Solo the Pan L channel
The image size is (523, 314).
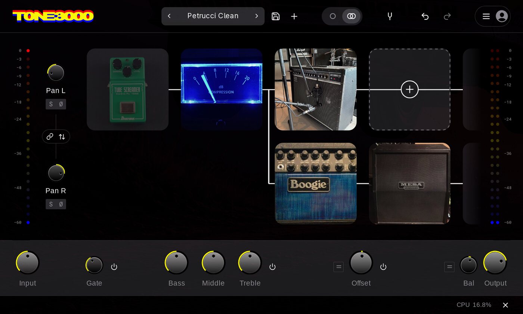[x=51, y=104]
